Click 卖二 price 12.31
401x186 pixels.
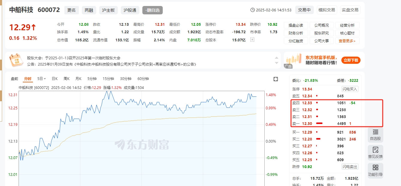point(307,117)
